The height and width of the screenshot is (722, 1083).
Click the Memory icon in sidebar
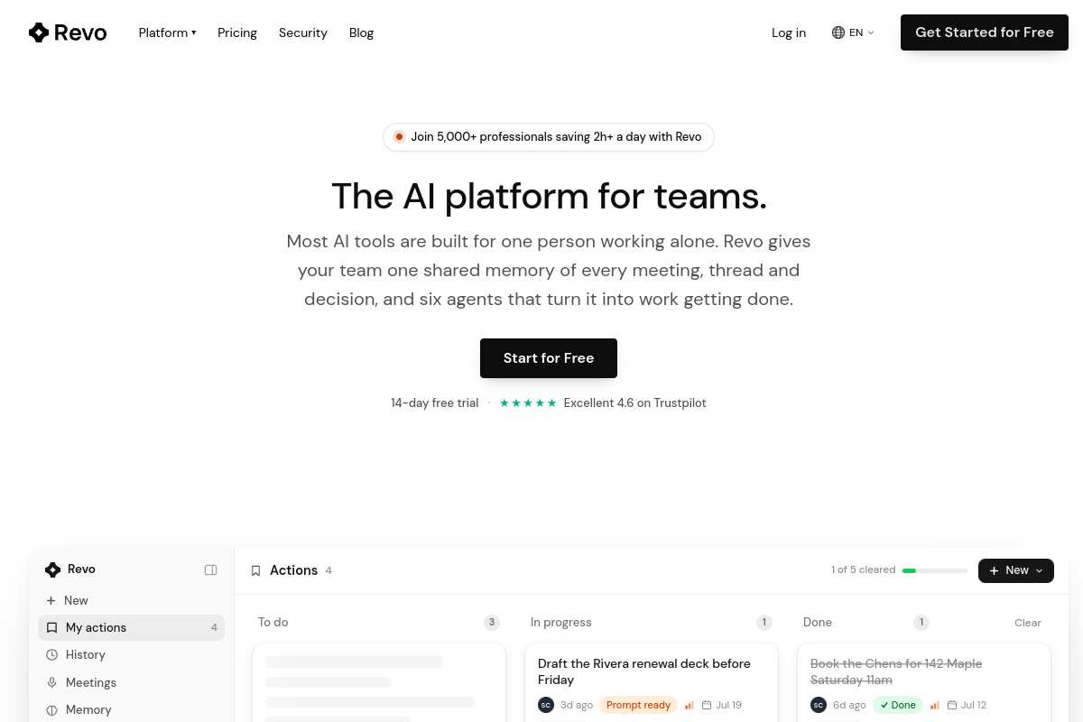click(51, 709)
